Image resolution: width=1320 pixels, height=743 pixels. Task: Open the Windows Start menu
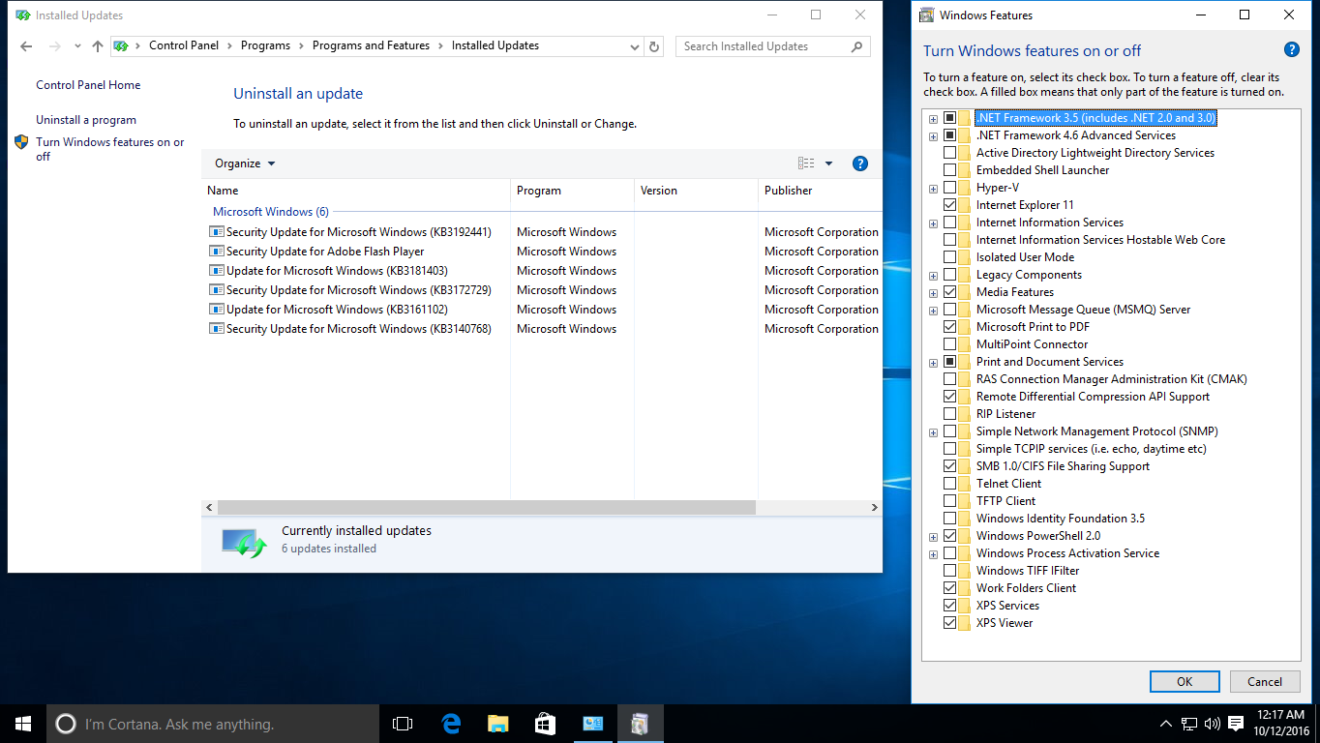point(23,724)
